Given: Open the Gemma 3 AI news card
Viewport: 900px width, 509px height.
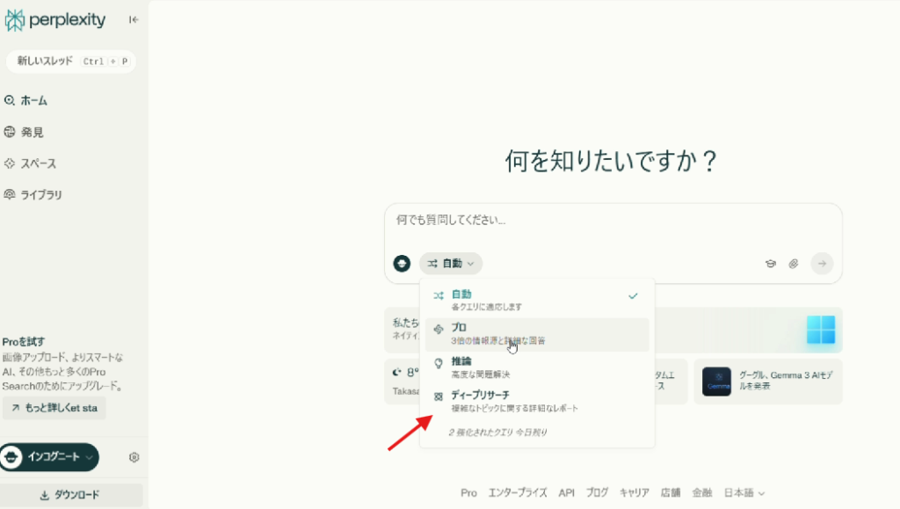Looking at the screenshot, I should coord(768,382).
